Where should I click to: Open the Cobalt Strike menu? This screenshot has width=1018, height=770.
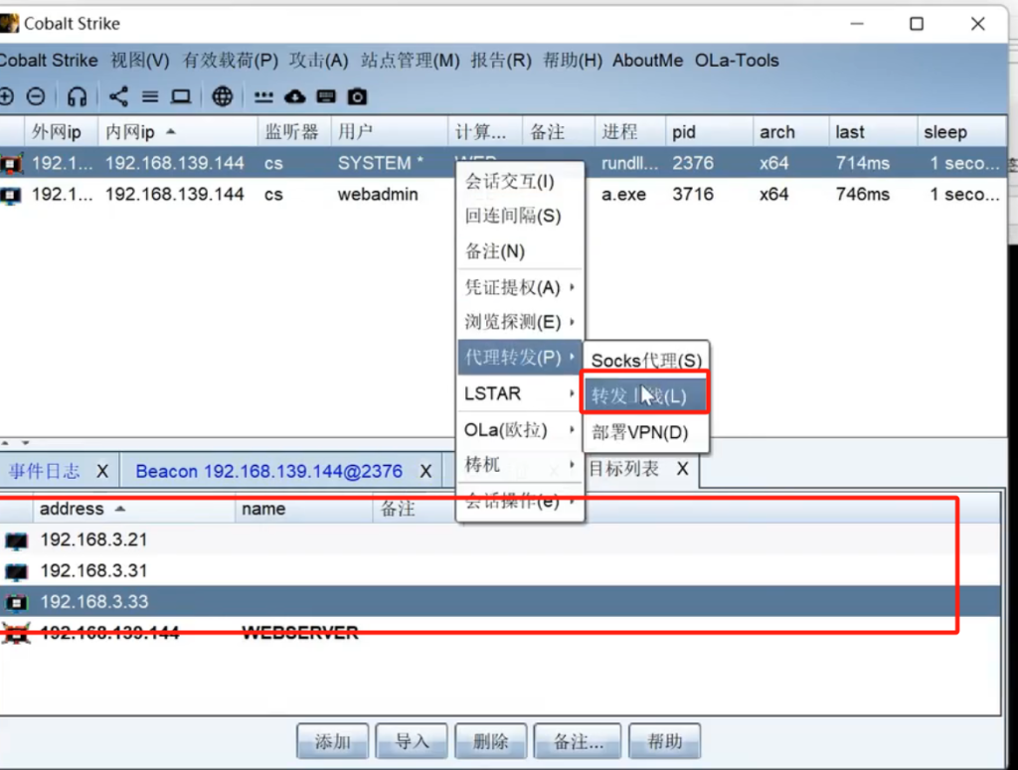click(48, 61)
